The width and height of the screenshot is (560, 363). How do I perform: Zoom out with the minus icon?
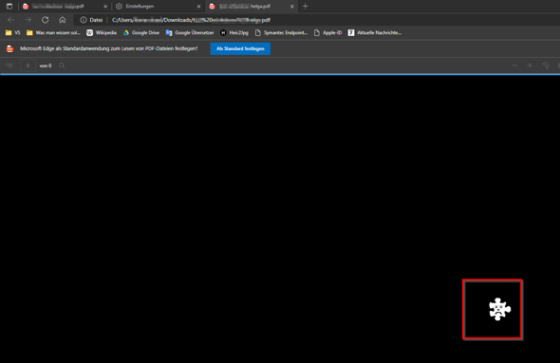(514, 65)
